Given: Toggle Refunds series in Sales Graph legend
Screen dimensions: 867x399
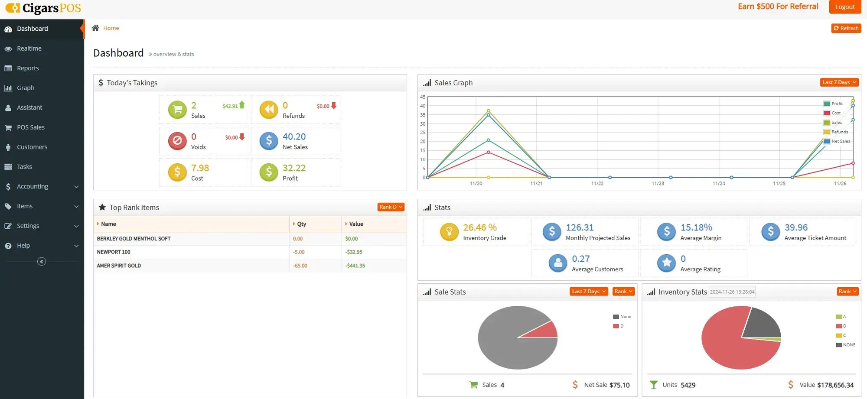Looking at the screenshot, I should (x=836, y=132).
